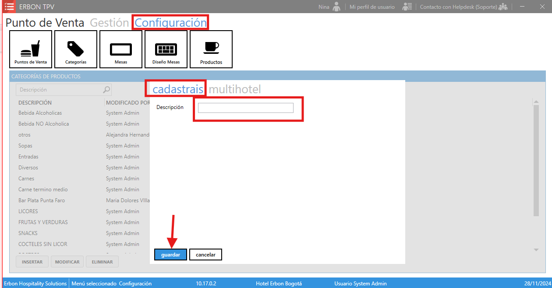Open Contacto con Helpdesk (Soporte)
552x288 pixels.
(458, 7)
